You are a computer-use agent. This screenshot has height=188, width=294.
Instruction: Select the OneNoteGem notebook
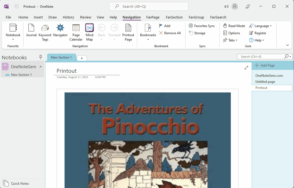coord(23,67)
